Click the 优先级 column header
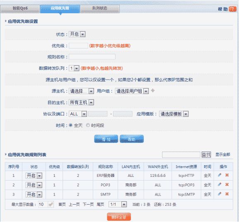The width and height of the screenshot is (239, 222). click(x=54, y=166)
